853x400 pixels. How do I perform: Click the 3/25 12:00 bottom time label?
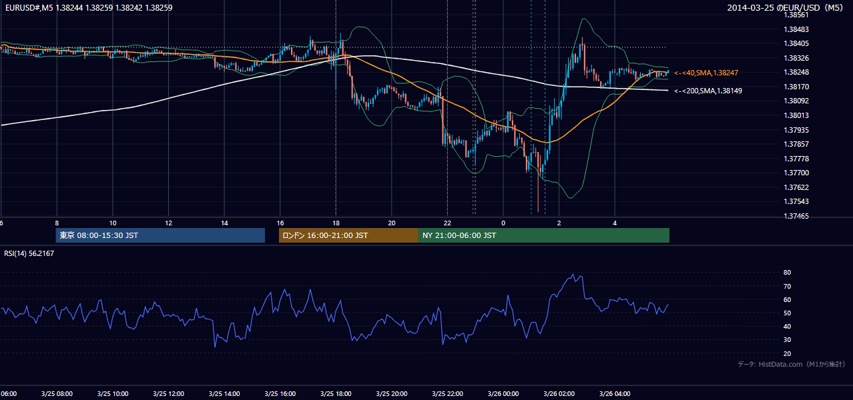168,393
